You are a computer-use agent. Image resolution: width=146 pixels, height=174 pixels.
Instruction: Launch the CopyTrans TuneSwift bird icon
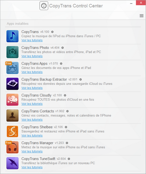click(x=12, y=163)
